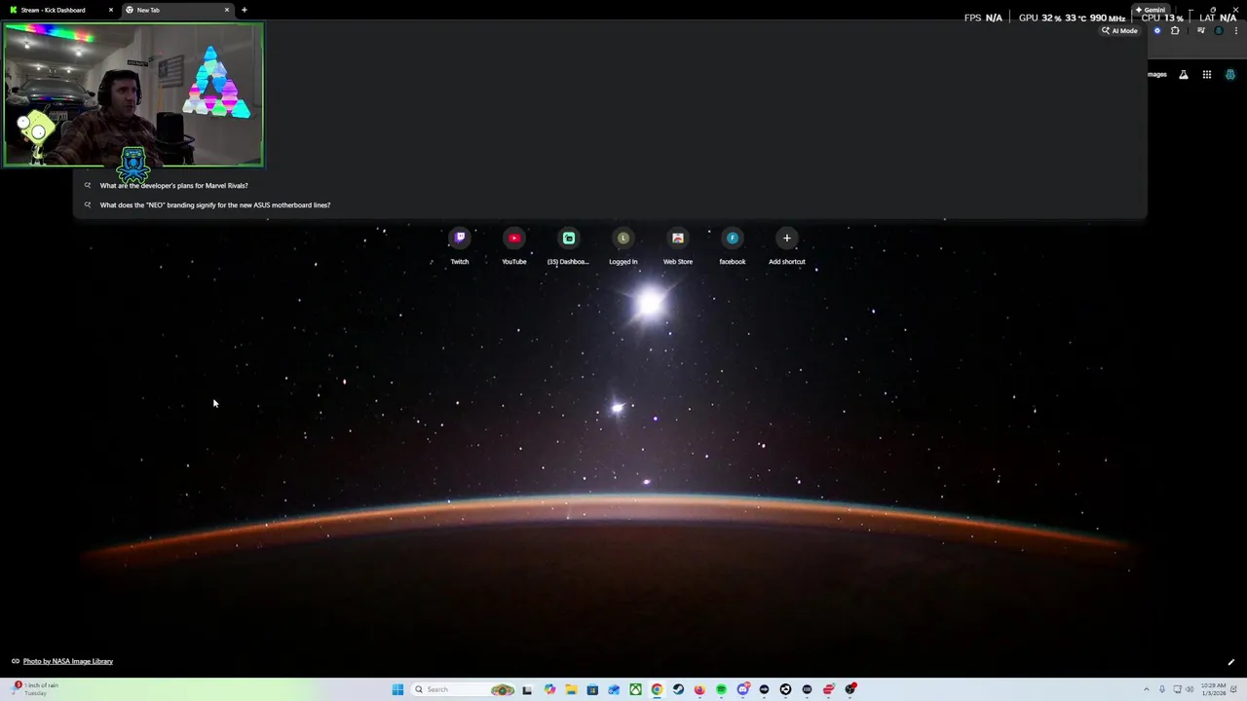Open Spotify from the taskbar
This screenshot has width=1247, height=701.
[721, 689]
